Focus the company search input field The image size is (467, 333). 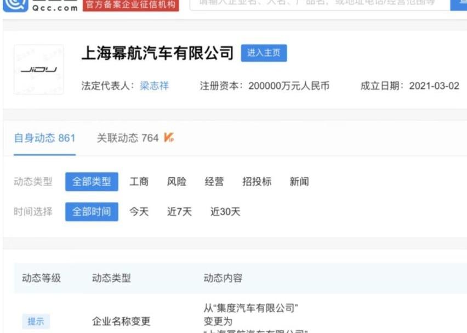pyautogui.click(x=318, y=3)
